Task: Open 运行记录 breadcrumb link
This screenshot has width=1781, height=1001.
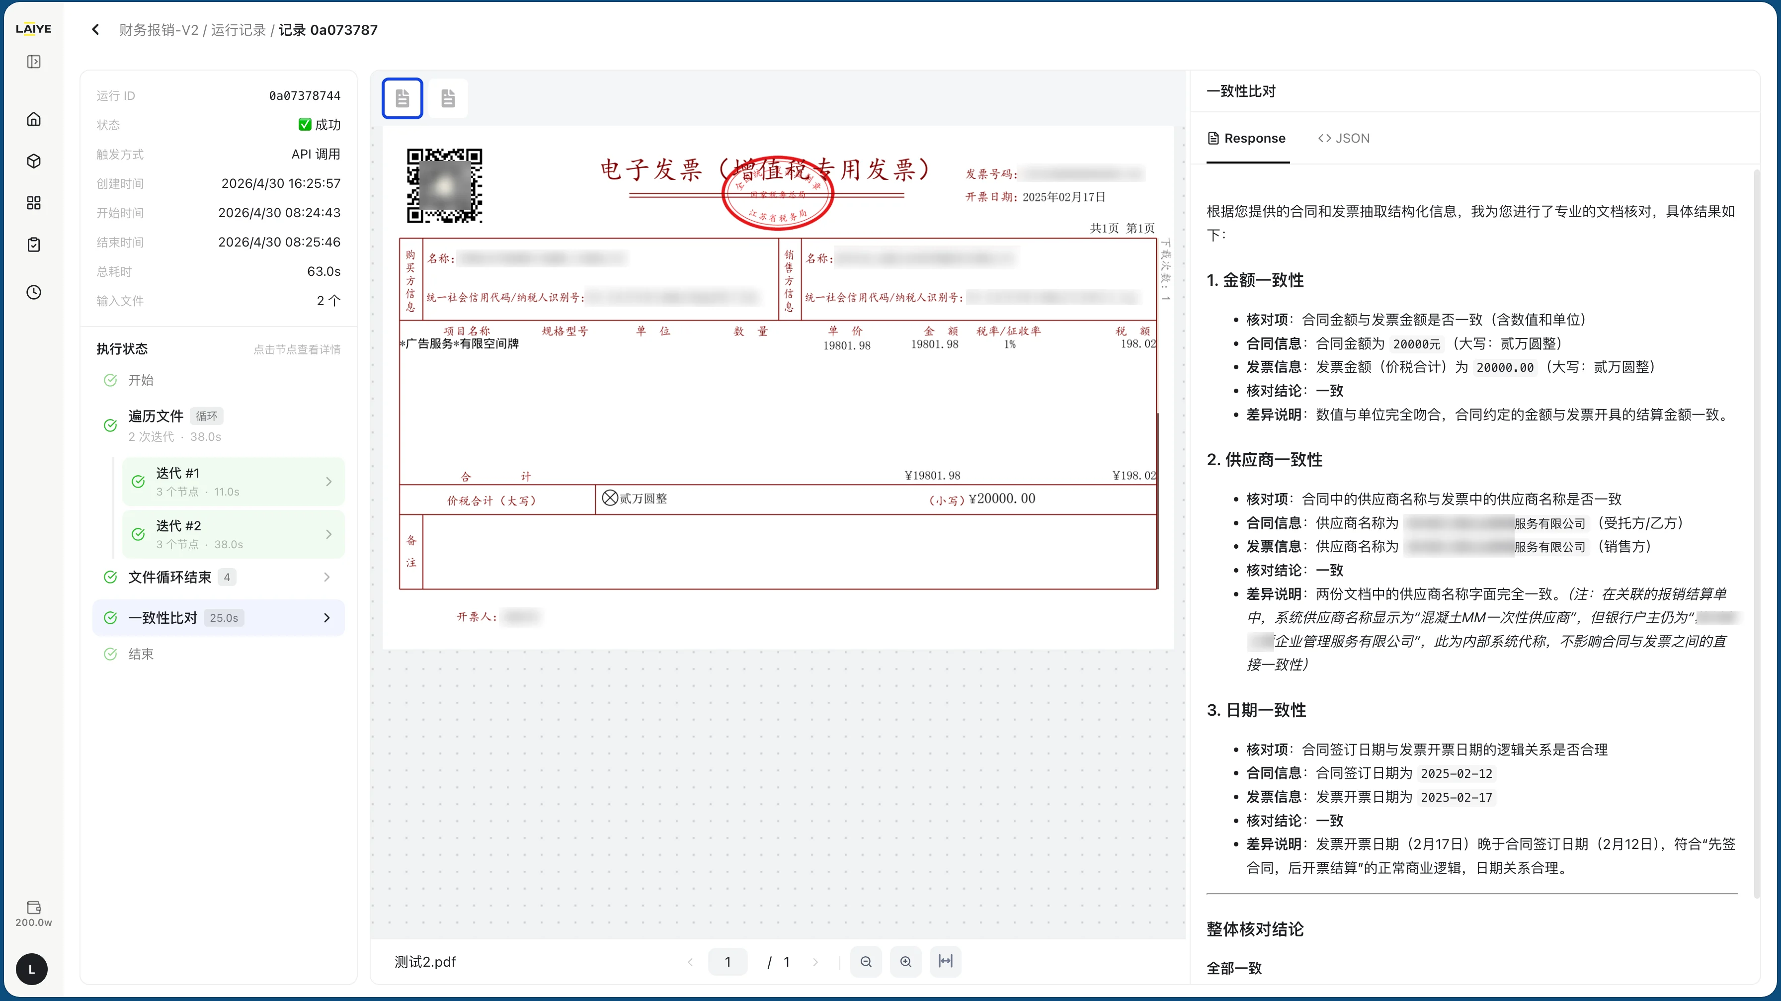Action: [x=239, y=30]
